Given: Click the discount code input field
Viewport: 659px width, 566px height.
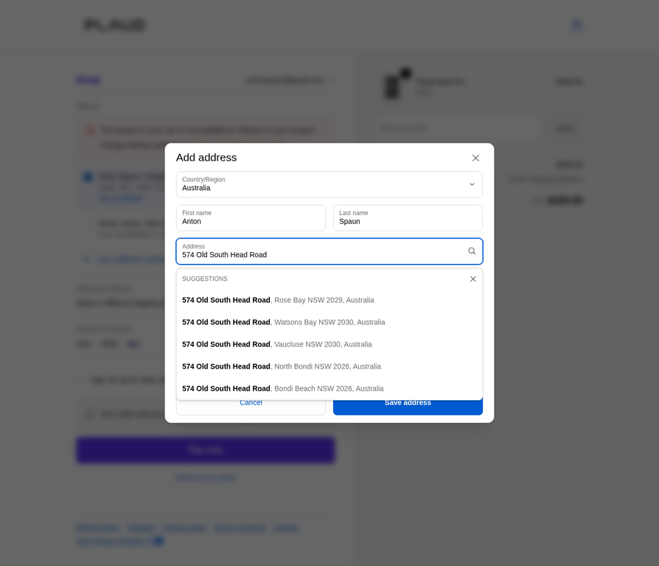Looking at the screenshot, I should point(458,128).
